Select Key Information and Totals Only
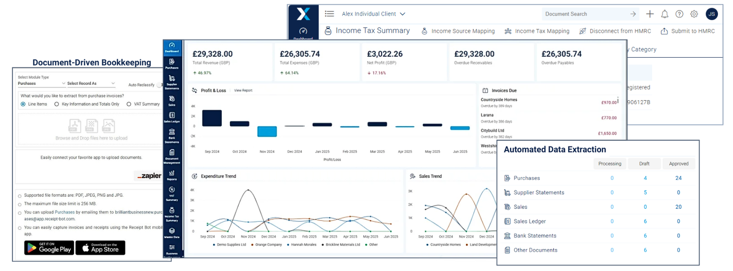This screenshot has height=271, width=733. 57,104
